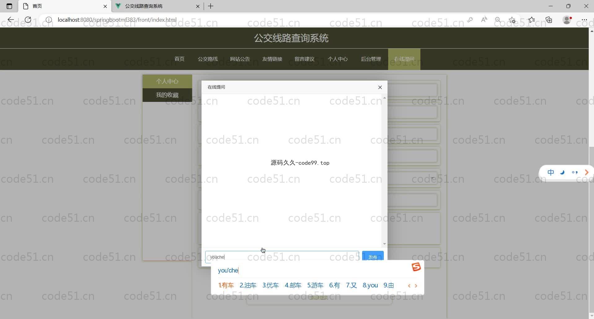Image resolution: width=594 pixels, height=319 pixels.
Task: Open browser settings and more menu
Action: point(584,20)
